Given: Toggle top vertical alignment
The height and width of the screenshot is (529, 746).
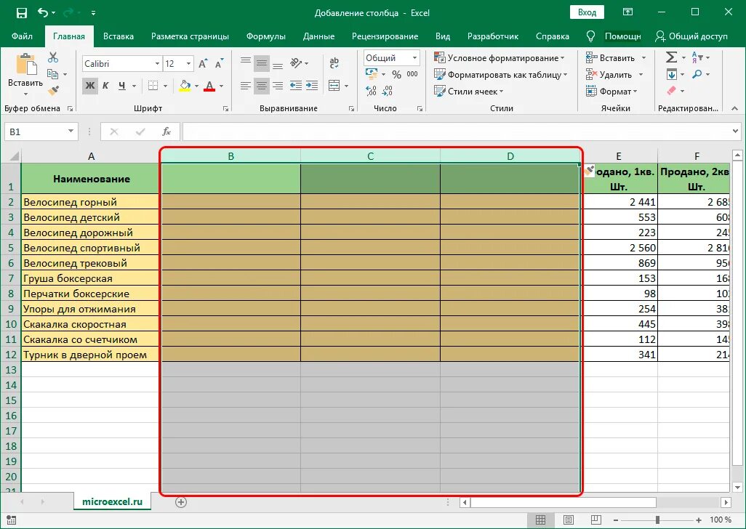Looking at the screenshot, I should [246, 62].
